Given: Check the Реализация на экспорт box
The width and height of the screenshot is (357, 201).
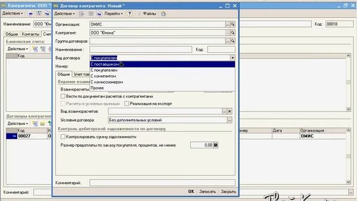Looking at the screenshot, I should pyautogui.click(x=127, y=103).
